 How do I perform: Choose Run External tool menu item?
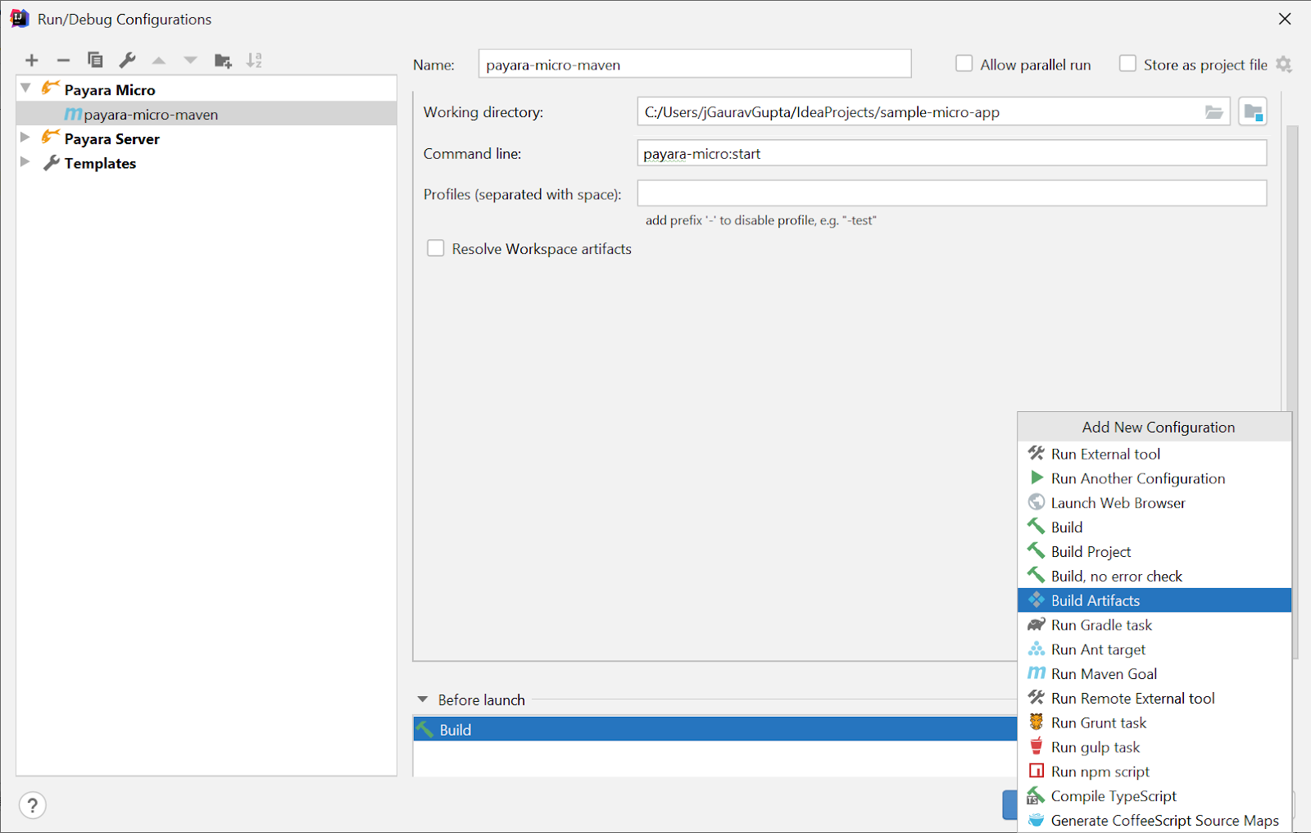pyautogui.click(x=1154, y=454)
